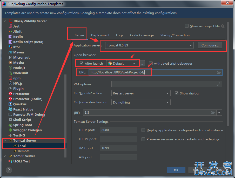Toggle the After launch checkbox
Image resolution: width=235 pixels, height=178 pixels.
(x=82, y=63)
